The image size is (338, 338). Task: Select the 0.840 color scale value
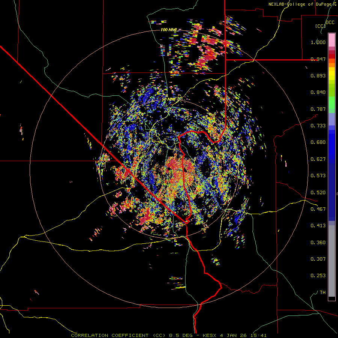[x=318, y=92]
